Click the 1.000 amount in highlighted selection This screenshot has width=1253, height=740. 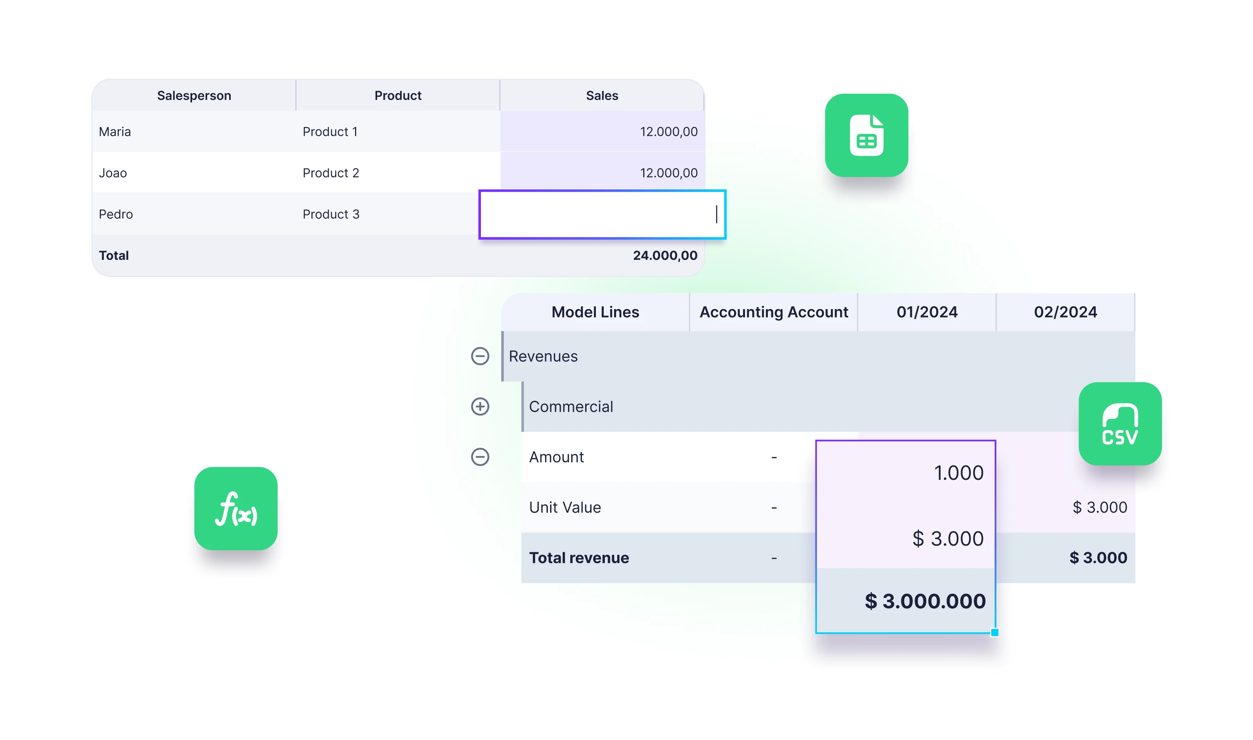[x=958, y=473]
